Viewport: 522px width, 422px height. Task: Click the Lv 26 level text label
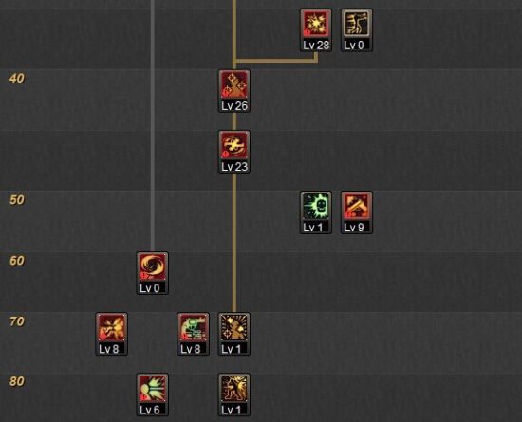[x=234, y=106]
